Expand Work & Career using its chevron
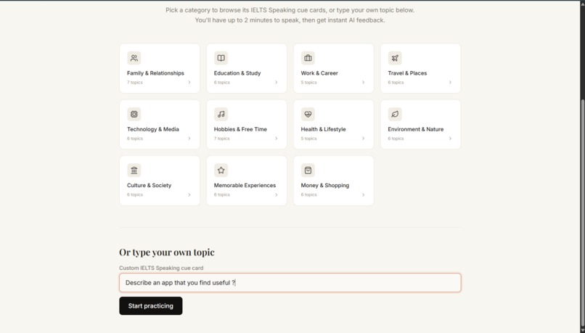585x333 pixels. click(363, 83)
